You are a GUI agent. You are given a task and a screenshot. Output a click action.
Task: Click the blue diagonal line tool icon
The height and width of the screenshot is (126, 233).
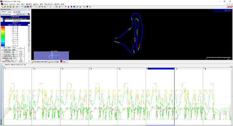[x=42, y=7]
